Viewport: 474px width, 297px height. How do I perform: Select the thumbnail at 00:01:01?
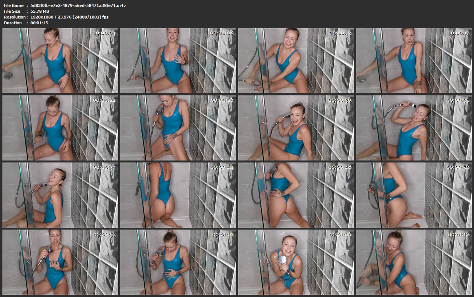(x=178, y=262)
